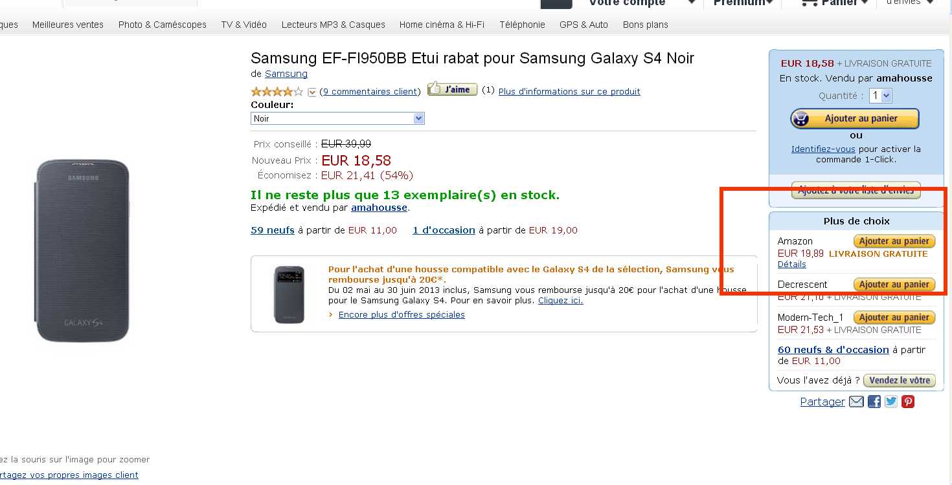
Task: Share on Facebook using its icon
Action: (x=874, y=402)
